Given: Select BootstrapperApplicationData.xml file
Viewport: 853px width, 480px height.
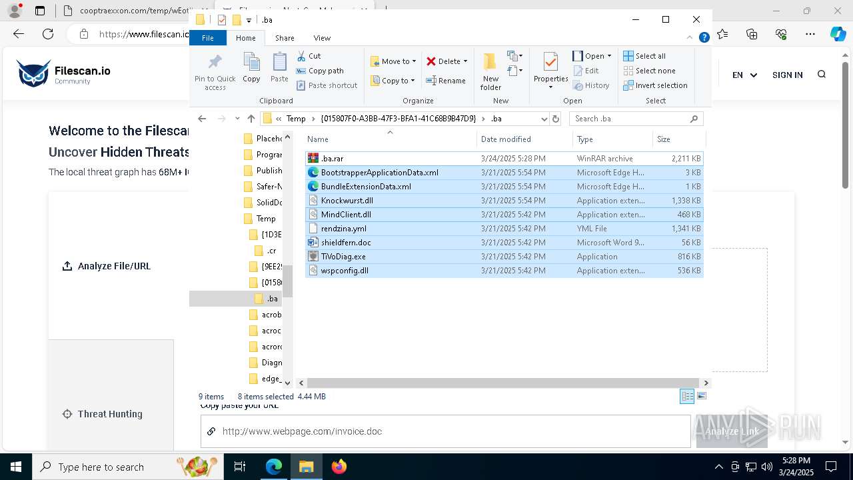Looking at the screenshot, I should [x=504, y=173].
